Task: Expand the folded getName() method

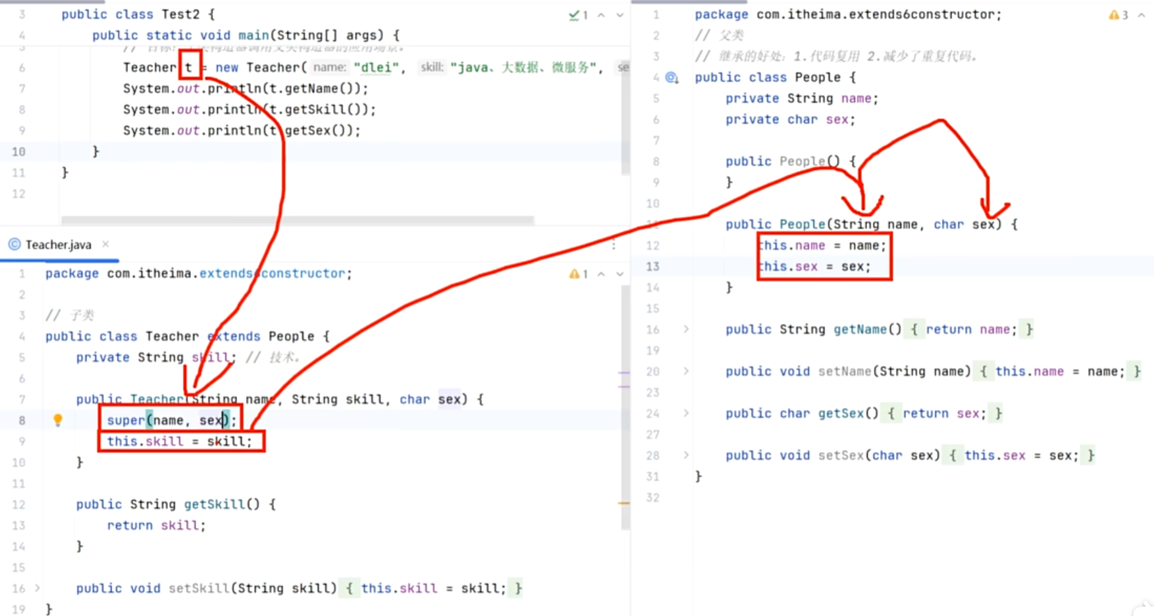Action: pos(686,330)
